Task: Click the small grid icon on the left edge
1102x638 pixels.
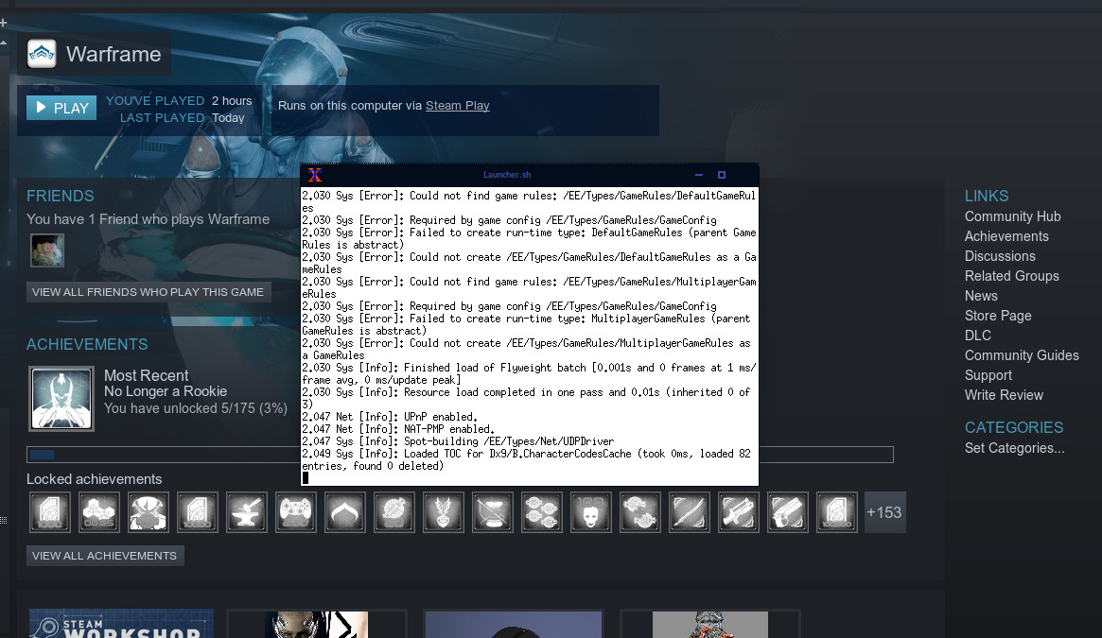Action: tap(4, 520)
